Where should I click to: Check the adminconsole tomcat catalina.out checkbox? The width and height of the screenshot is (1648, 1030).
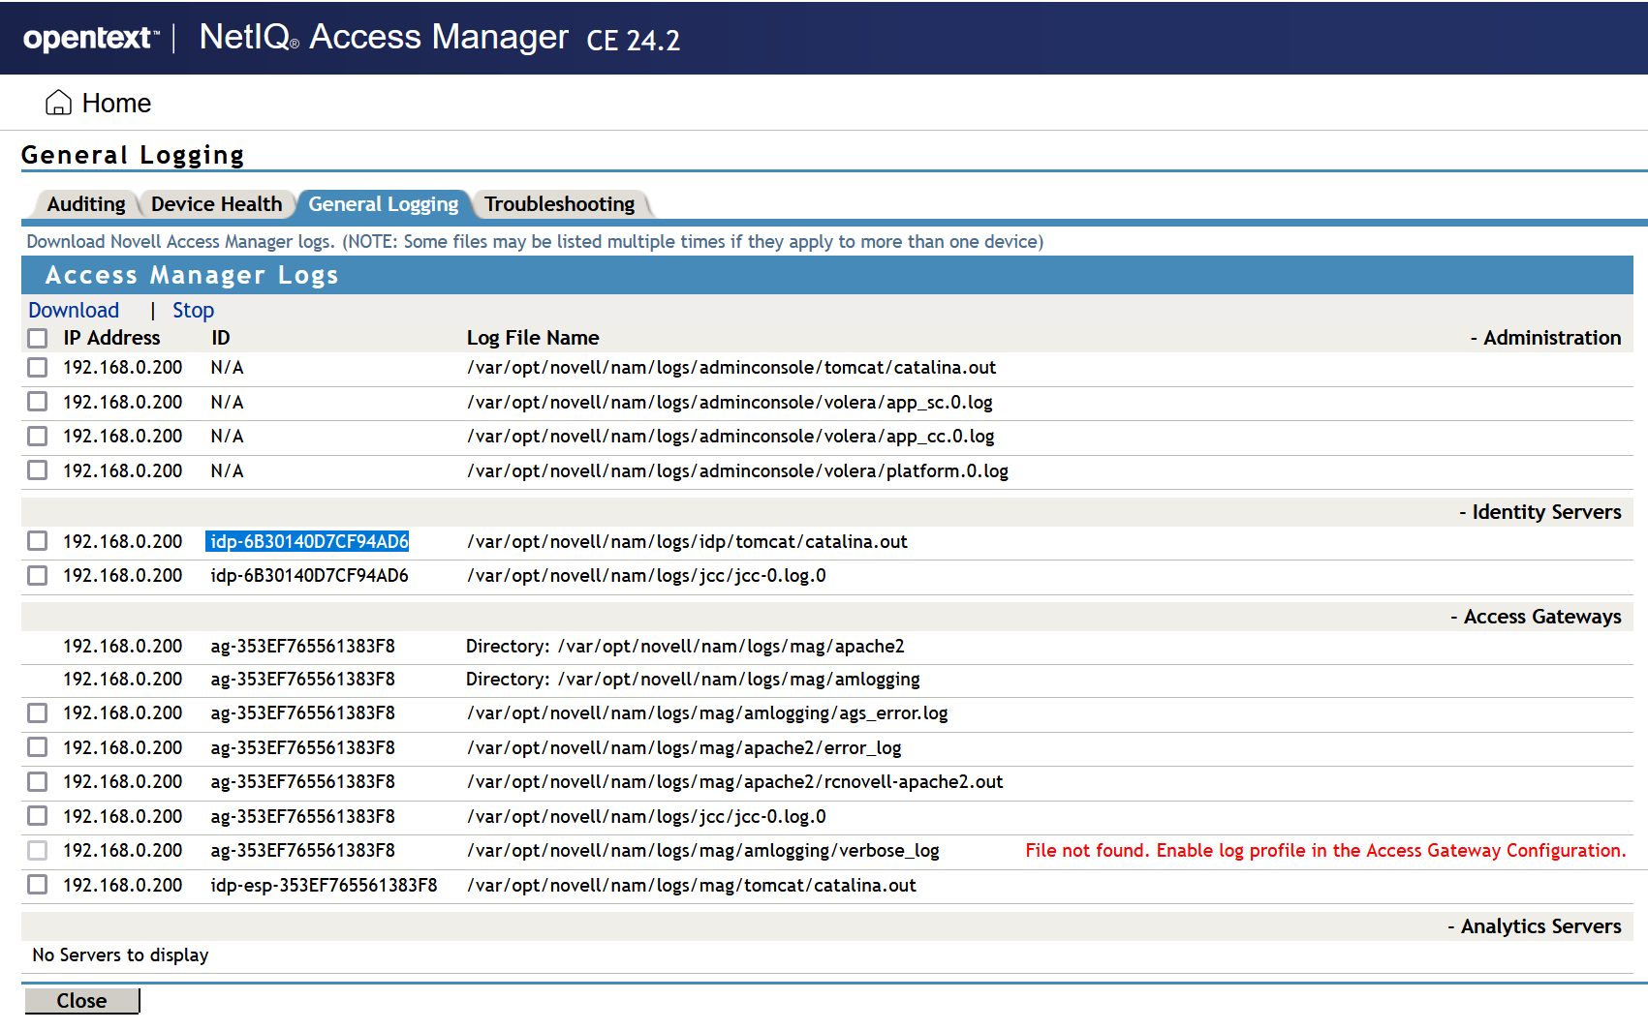pos(37,368)
